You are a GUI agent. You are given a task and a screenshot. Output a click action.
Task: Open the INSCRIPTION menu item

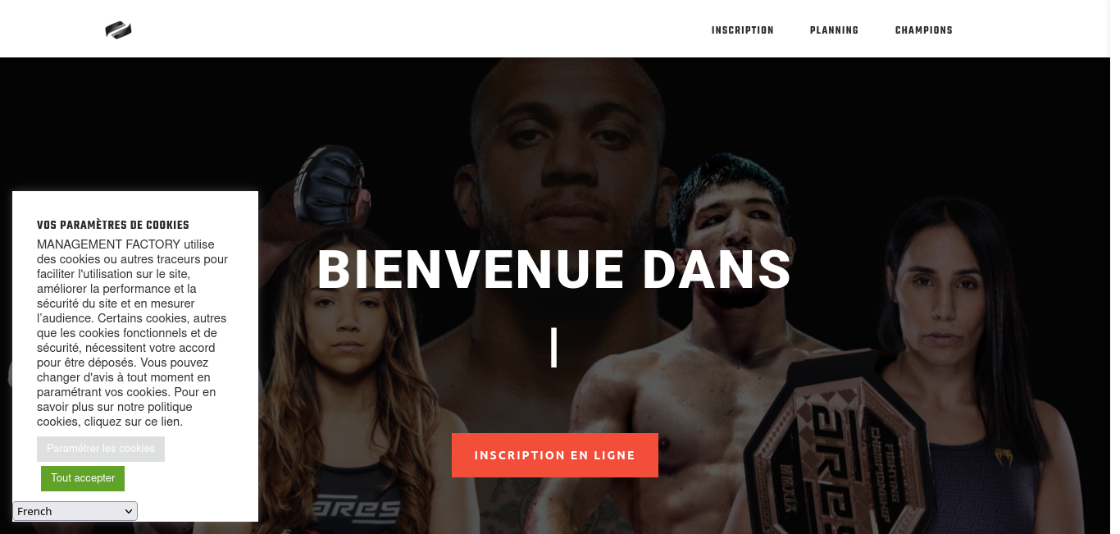click(742, 30)
